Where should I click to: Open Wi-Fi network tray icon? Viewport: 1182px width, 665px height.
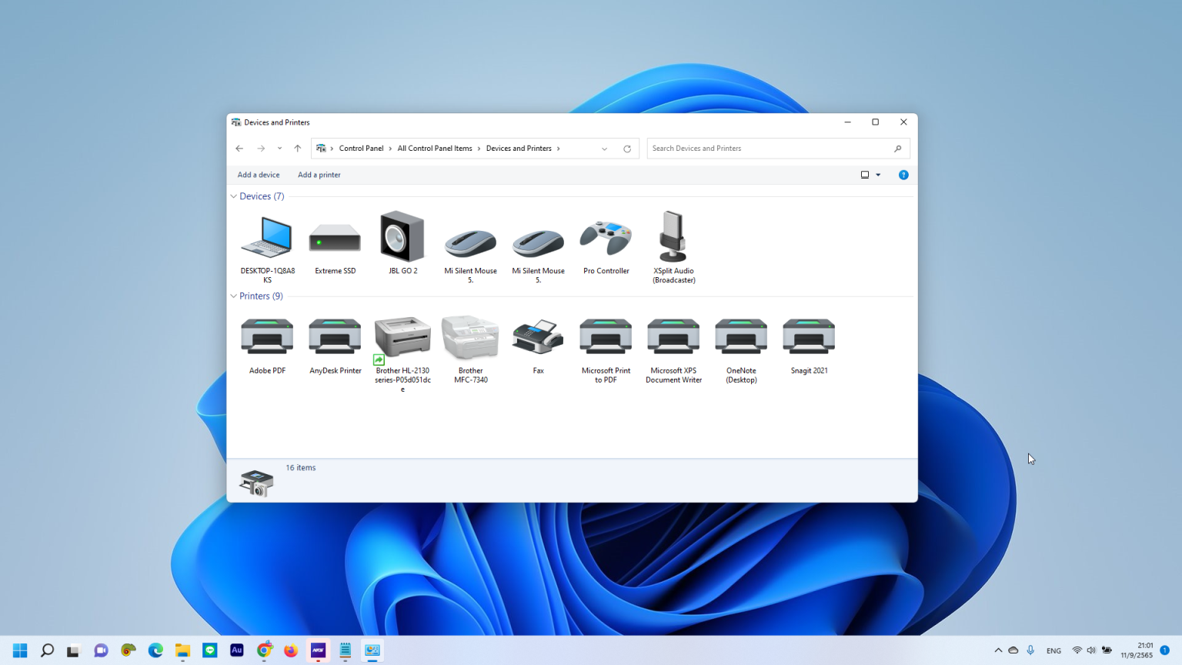coord(1077,650)
